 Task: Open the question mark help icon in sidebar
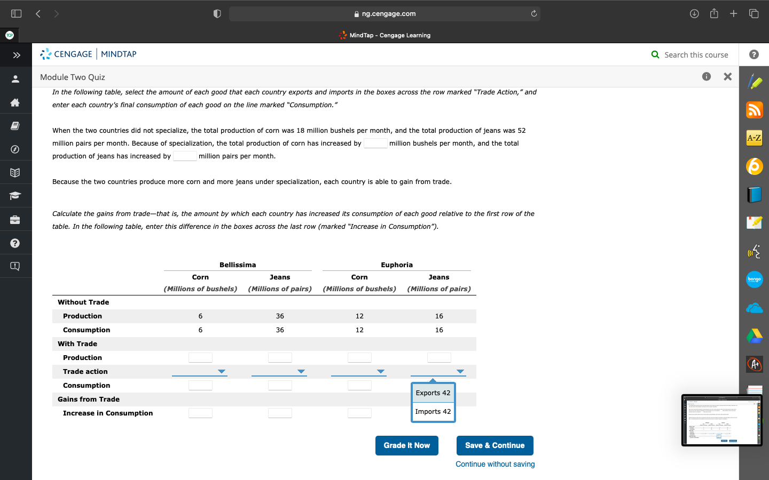pos(15,243)
